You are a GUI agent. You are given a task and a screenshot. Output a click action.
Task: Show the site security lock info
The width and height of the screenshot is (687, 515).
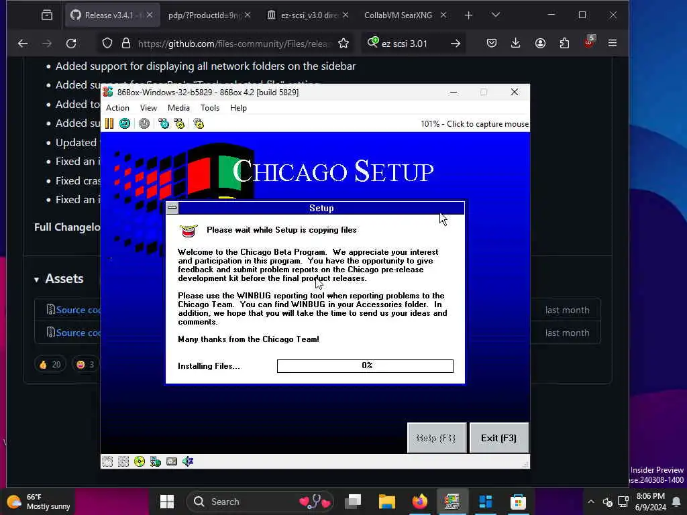126,44
